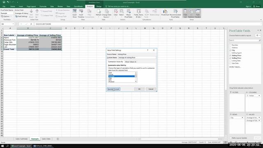Check the Selling Agent field checkbox
Image resolution: width=263 pixels, height=148 pixels.
[x=230, y=53]
